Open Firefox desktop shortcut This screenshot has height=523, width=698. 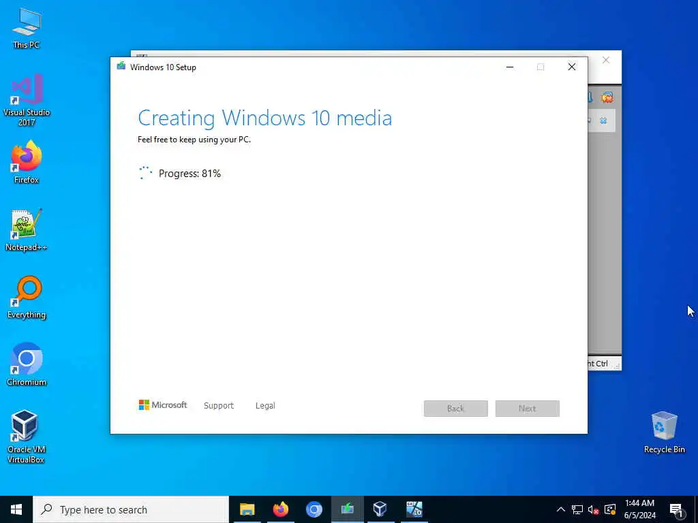click(27, 162)
